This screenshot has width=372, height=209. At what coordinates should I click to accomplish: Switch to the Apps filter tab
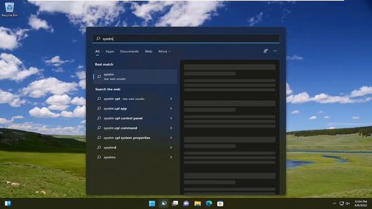pyautogui.click(x=110, y=52)
